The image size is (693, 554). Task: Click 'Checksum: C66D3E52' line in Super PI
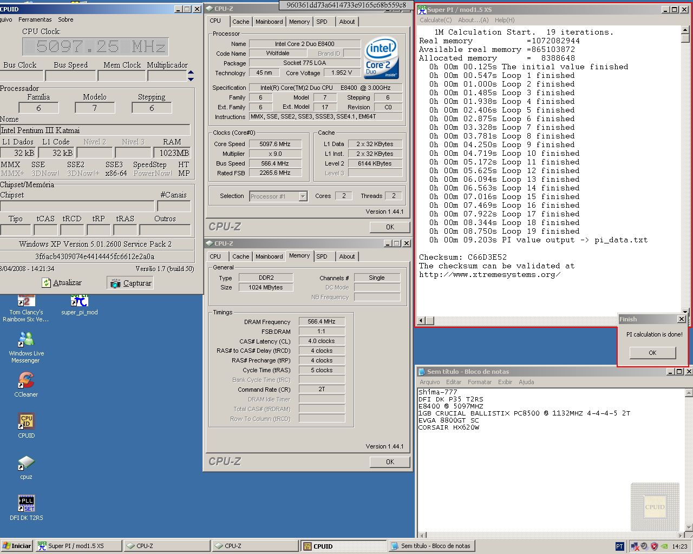click(x=462, y=257)
